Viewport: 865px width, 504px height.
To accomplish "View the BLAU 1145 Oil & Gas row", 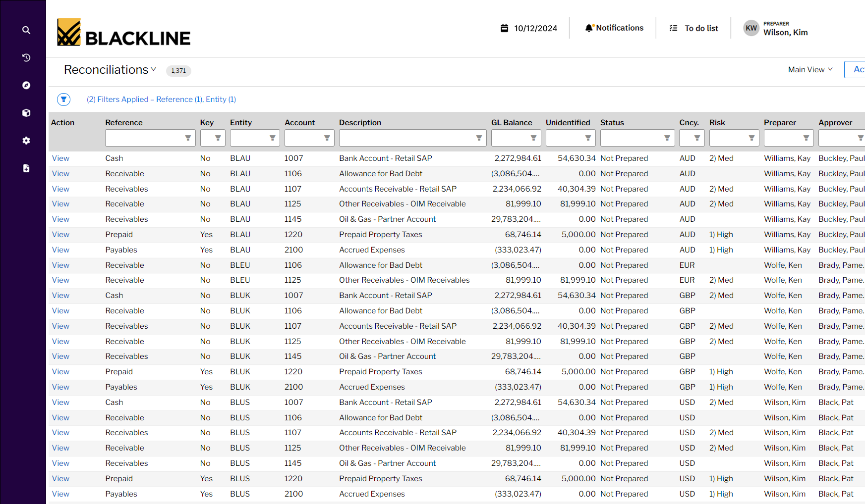I will click(x=60, y=219).
